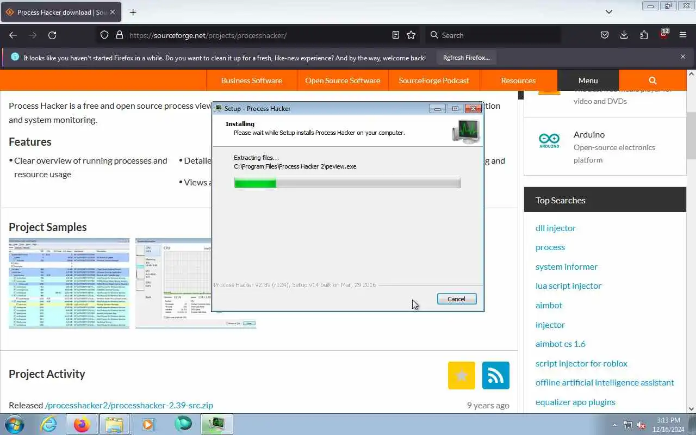Open the list all tabs dropdown
This screenshot has width=696, height=435.
click(609, 12)
